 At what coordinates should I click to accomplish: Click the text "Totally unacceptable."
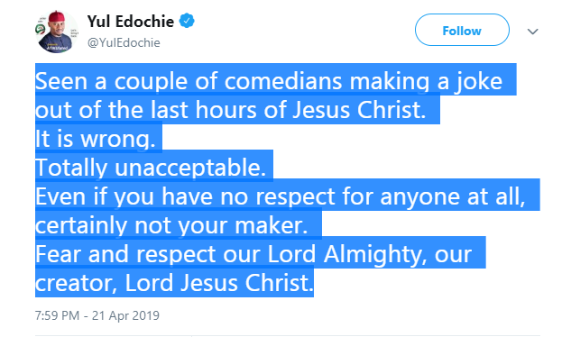click(151, 168)
